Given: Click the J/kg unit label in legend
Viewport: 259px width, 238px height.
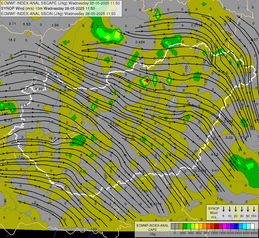Looking at the screenshot, I should click(152, 234).
